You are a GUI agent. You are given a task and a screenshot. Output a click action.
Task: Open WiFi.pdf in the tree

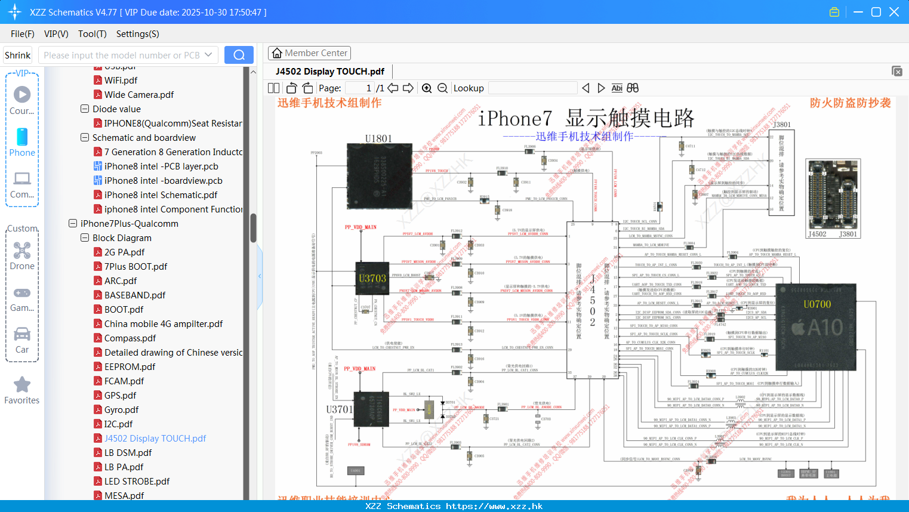pos(121,80)
